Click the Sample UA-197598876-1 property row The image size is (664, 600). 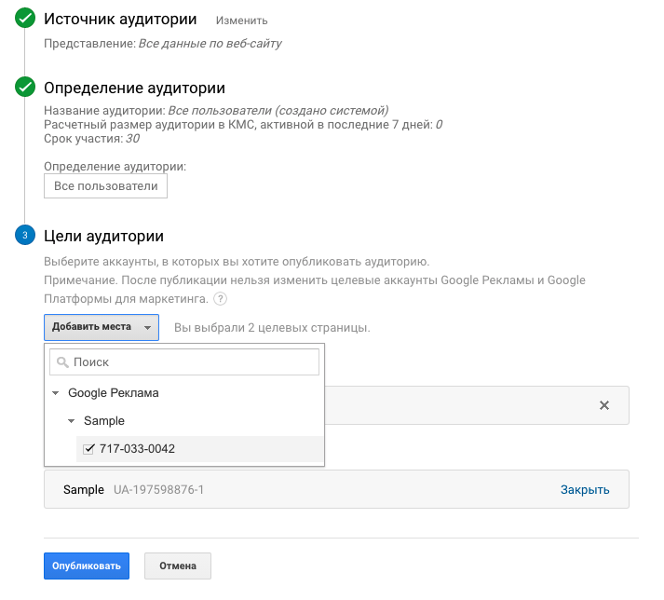(279, 490)
